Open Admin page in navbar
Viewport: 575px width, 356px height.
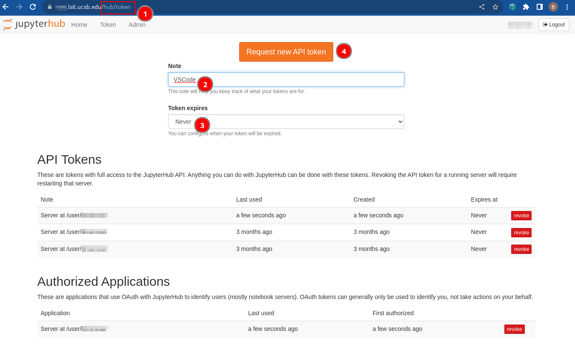[x=137, y=25]
